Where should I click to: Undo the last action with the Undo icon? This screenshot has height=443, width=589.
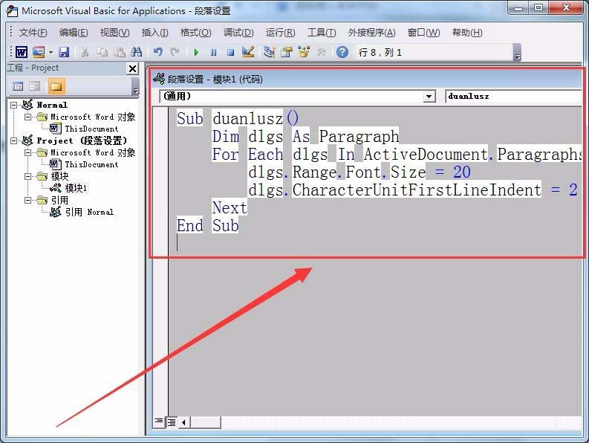(x=157, y=52)
